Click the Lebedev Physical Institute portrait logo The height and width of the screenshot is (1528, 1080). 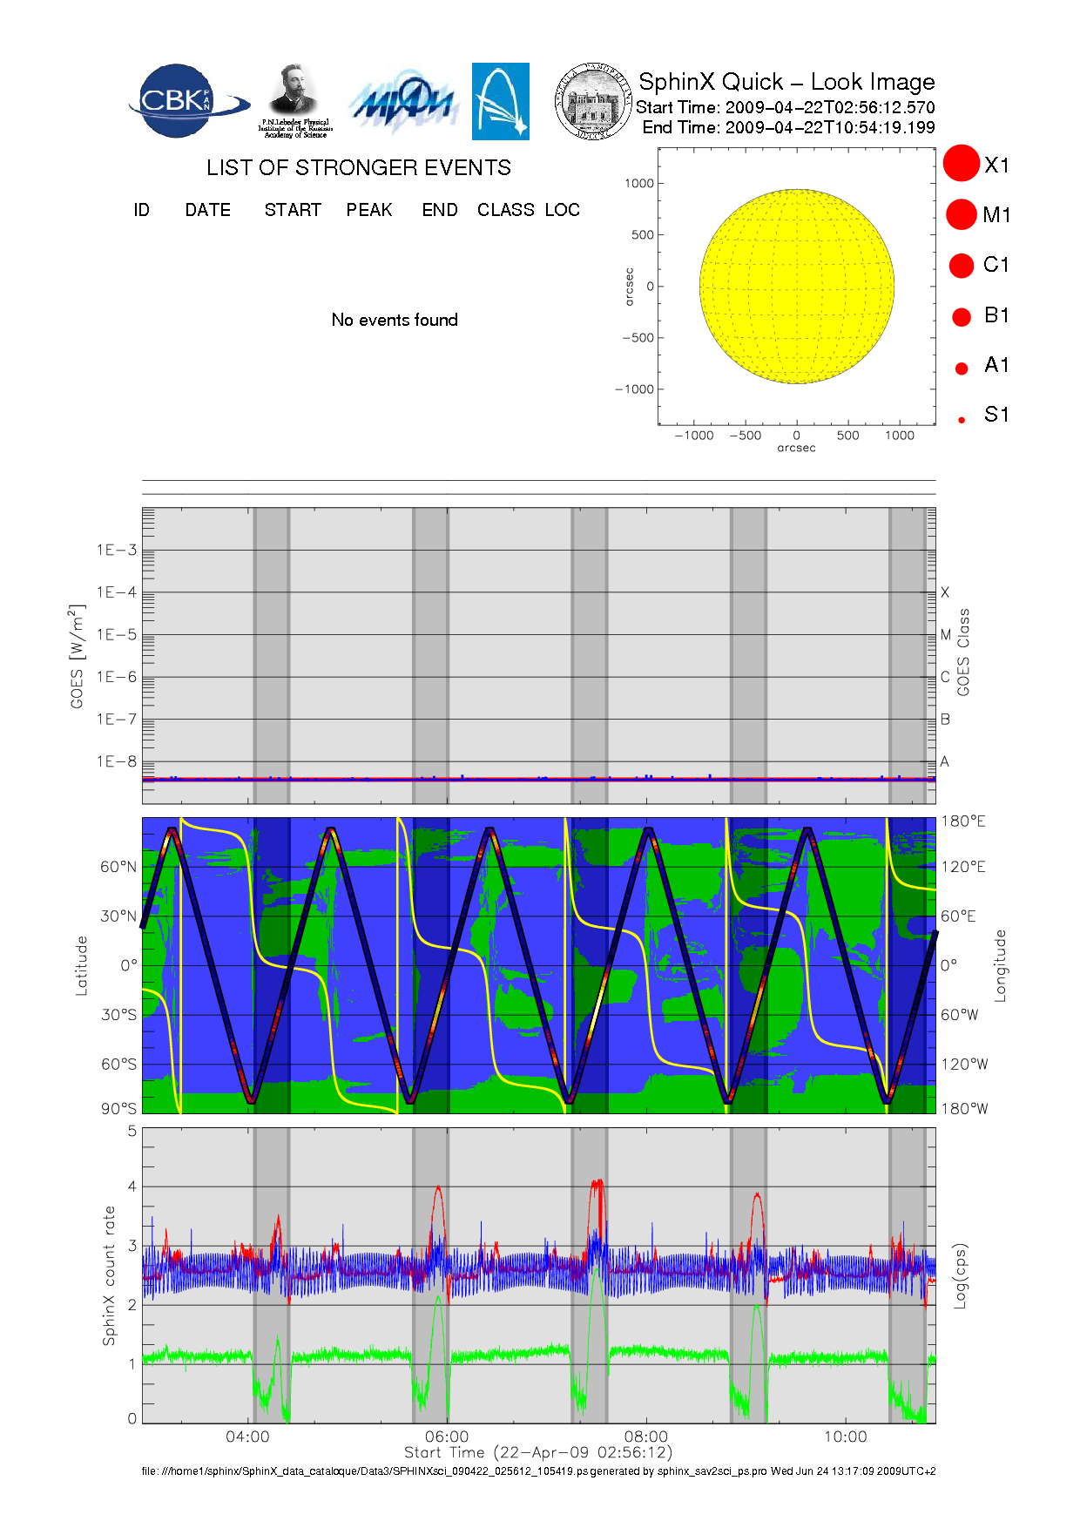(294, 101)
